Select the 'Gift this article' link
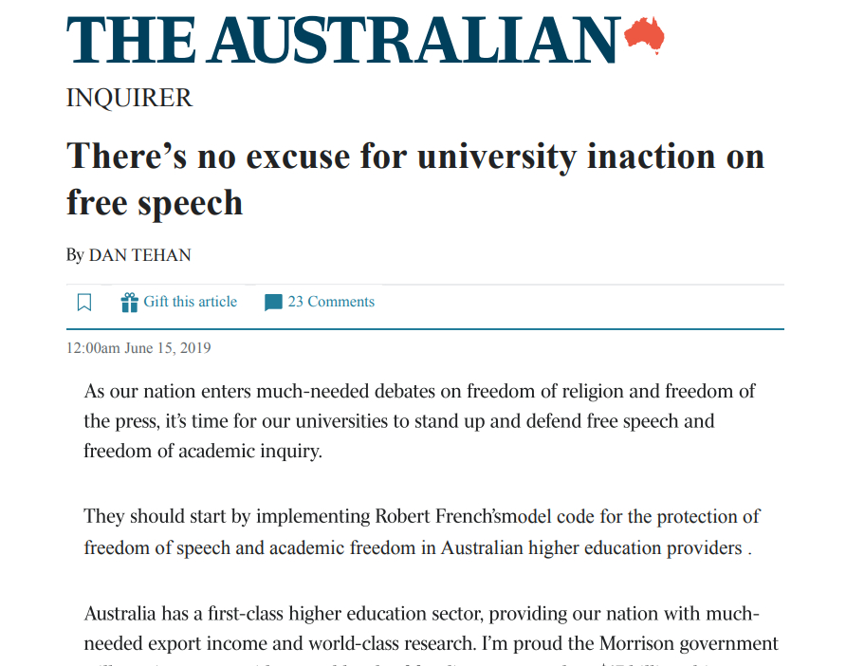846x666 pixels. coord(191,302)
